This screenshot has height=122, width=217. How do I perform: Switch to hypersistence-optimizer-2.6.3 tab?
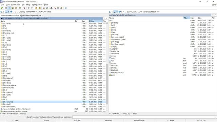click(x=32, y=16)
